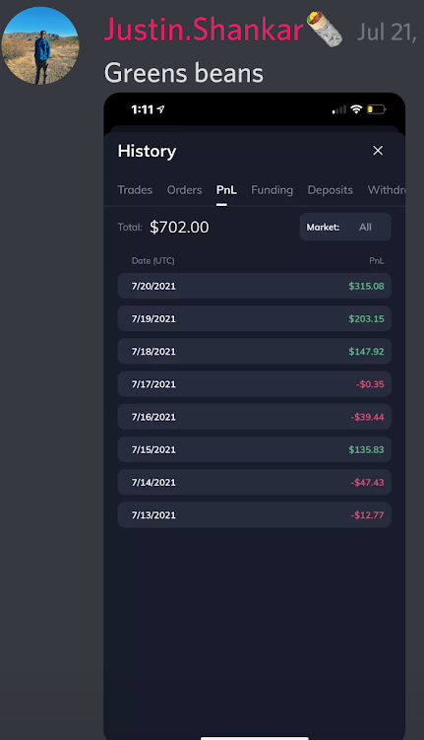Viewport: 424px width, 740px height.
Task: Open the Market: All dropdown
Action: coord(345,227)
